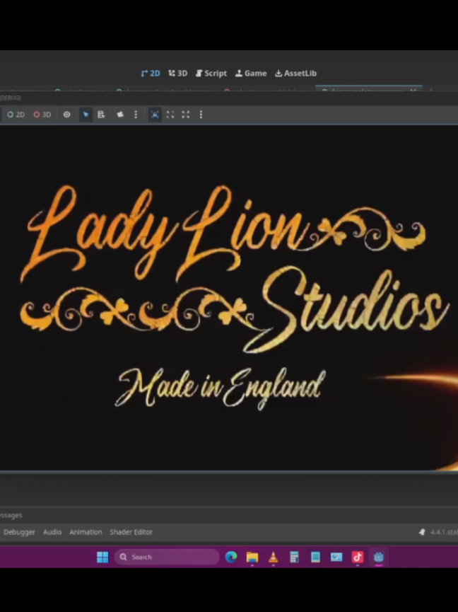The height and width of the screenshot is (612, 458).
Task: Open the Audio bottom panel
Action: point(52,532)
